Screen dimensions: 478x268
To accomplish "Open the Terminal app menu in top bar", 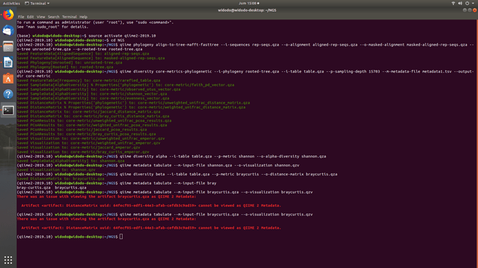I will pyautogui.click(x=37, y=3).
